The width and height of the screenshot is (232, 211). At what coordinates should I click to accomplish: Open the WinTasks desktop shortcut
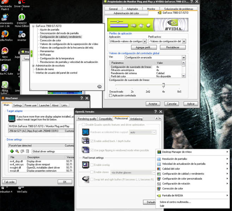point(22,190)
